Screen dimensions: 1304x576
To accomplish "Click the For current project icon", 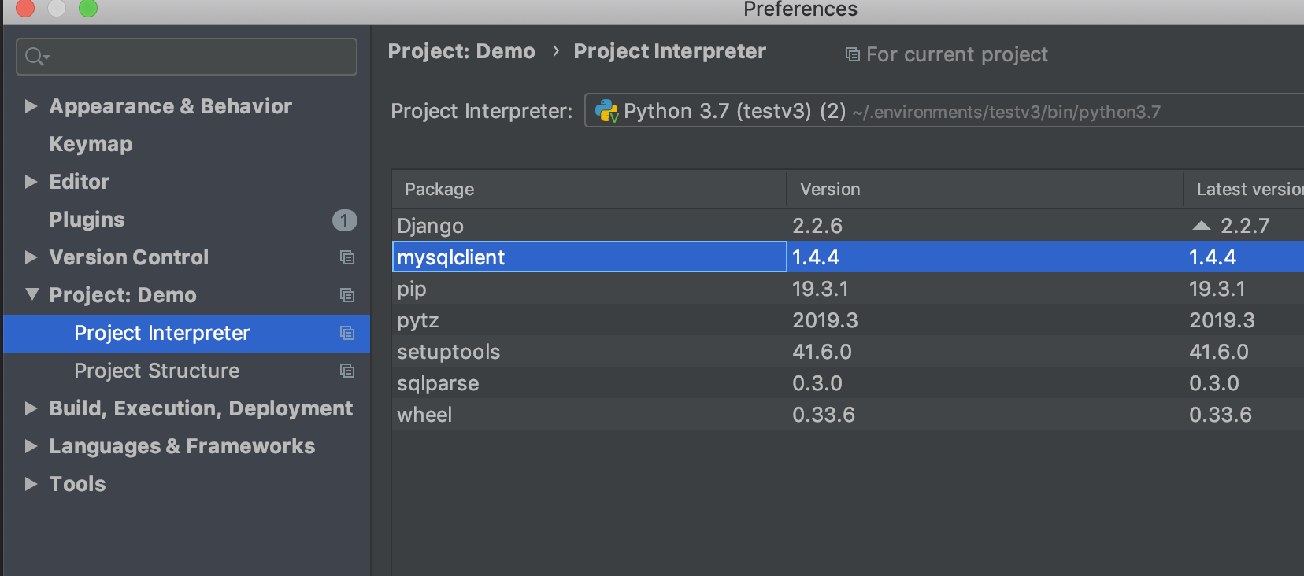I will pos(852,54).
